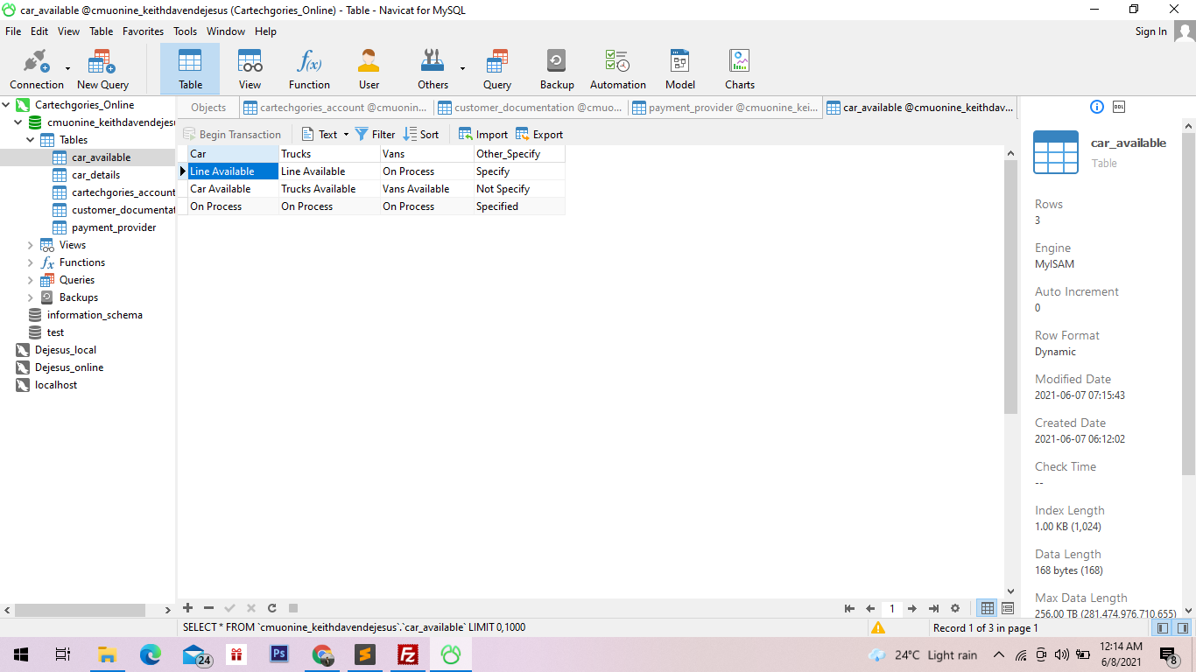1196x672 pixels.
Task: Switch to grid view in bottom bar
Action: pos(988,608)
